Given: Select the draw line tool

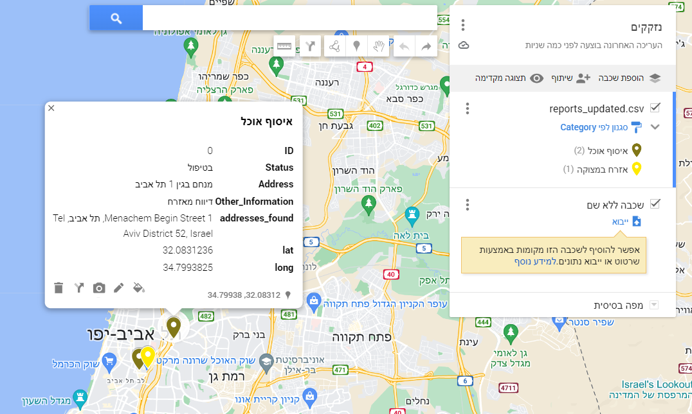Looking at the screenshot, I should coord(335,46).
